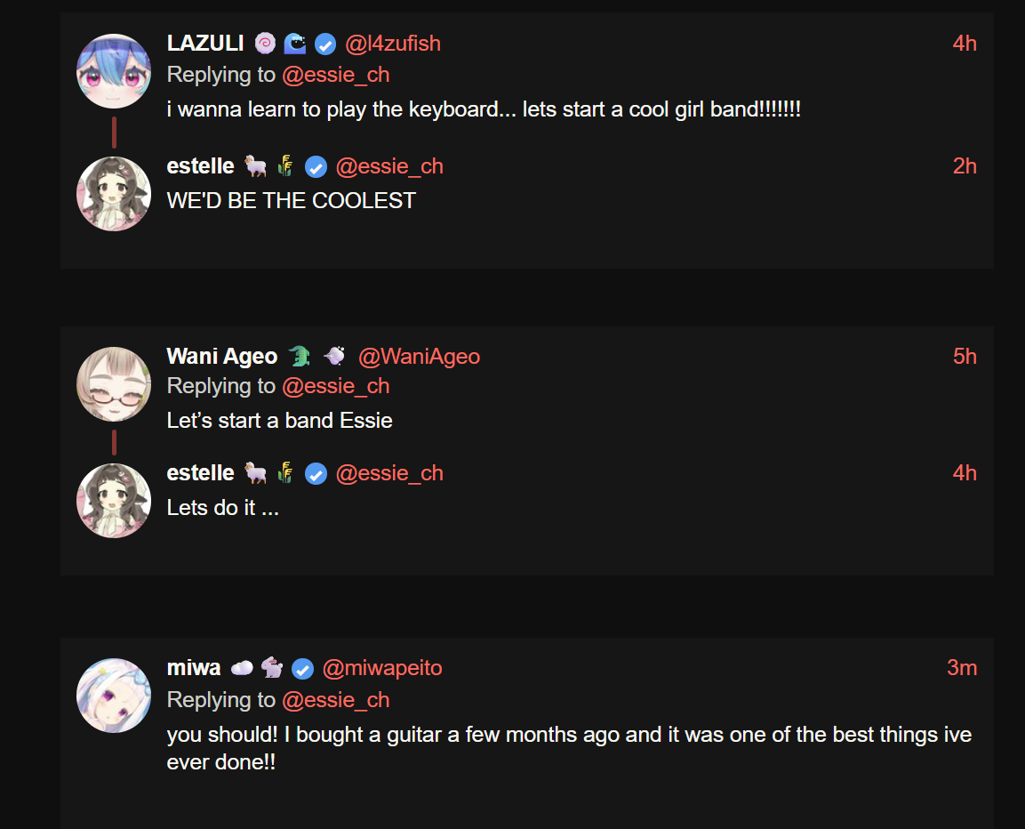1025x829 pixels.
Task: Visit the @WaniAgeo profile link
Action: pyautogui.click(x=419, y=357)
